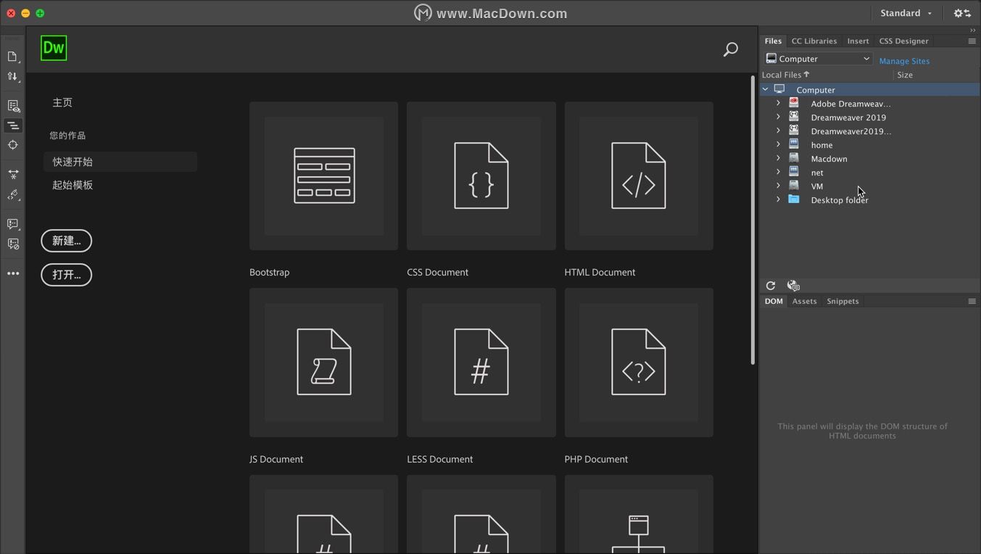Expand the VM volume
Image resolution: width=981 pixels, height=554 pixels.
[778, 186]
